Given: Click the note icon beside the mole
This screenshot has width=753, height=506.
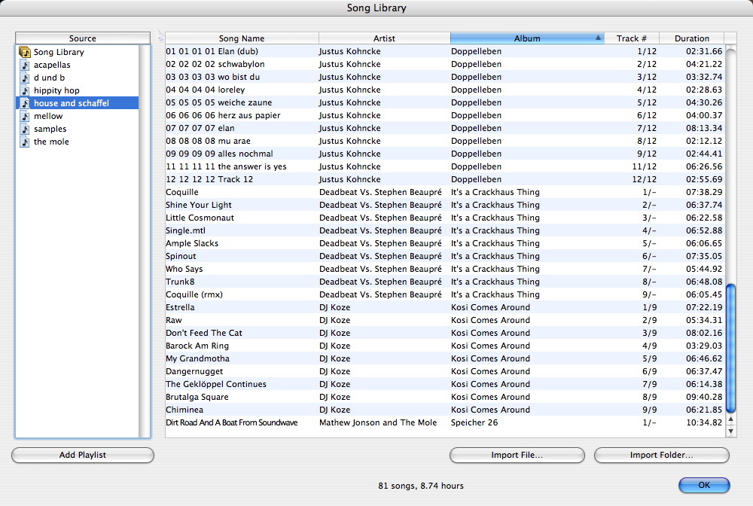Looking at the screenshot, I should pos(23,141).
